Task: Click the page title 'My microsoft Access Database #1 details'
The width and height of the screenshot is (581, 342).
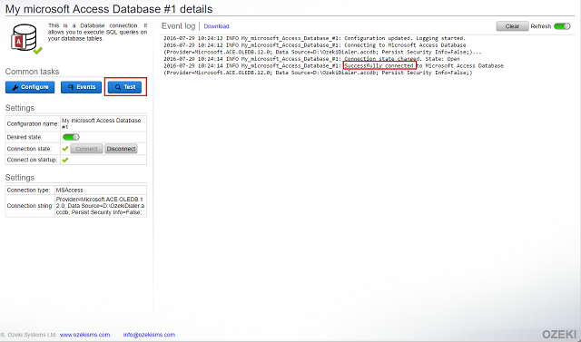Action: [109, 8]
